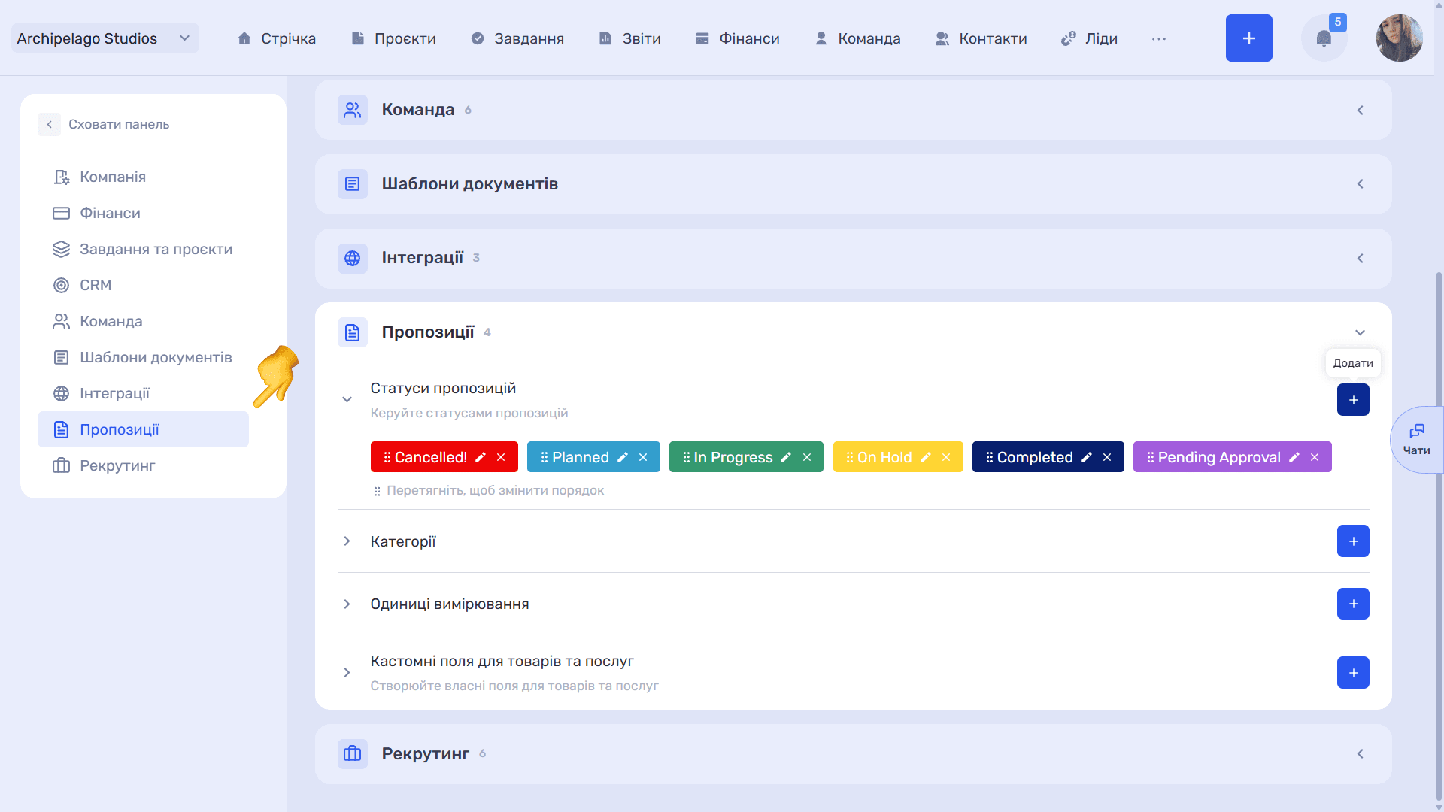Expand the Одиниці вимірювання subsection
Screen dimensions: 1444x812
click(x=347, y=603)
